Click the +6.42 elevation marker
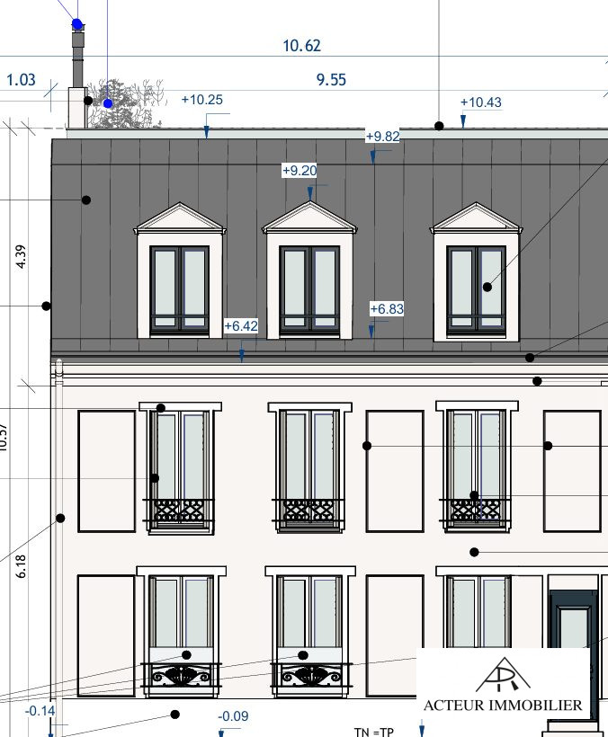 [x=241, y=326]
